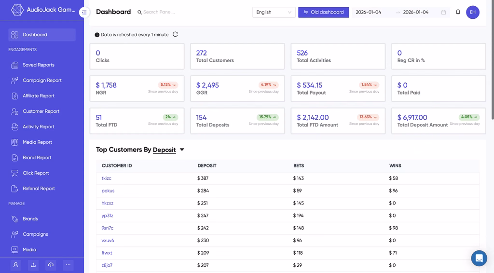Open Customer Report menu item
This screenshot has height=273, width=494.
tap(42, 111)
